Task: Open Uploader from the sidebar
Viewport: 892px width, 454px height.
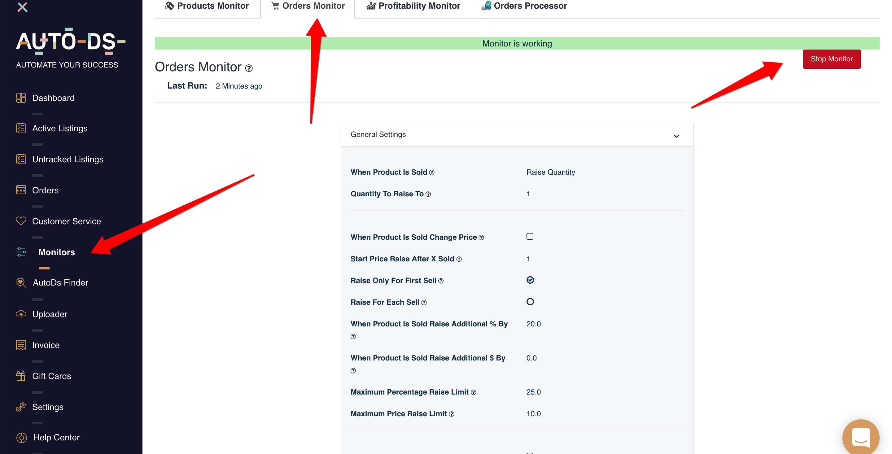Action: click(50, 314)
